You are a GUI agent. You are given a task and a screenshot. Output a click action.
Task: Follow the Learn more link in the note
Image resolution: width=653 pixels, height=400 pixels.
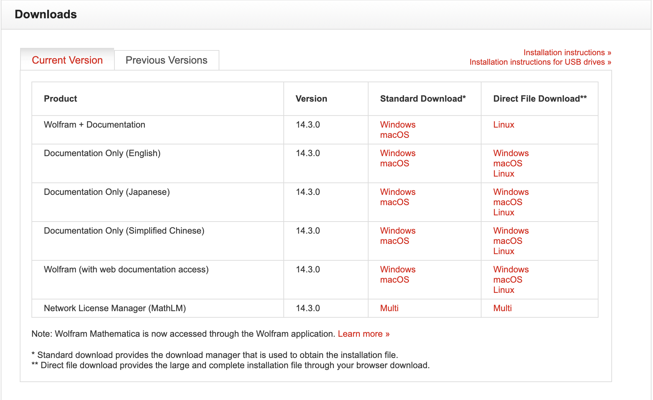point(363,334)
